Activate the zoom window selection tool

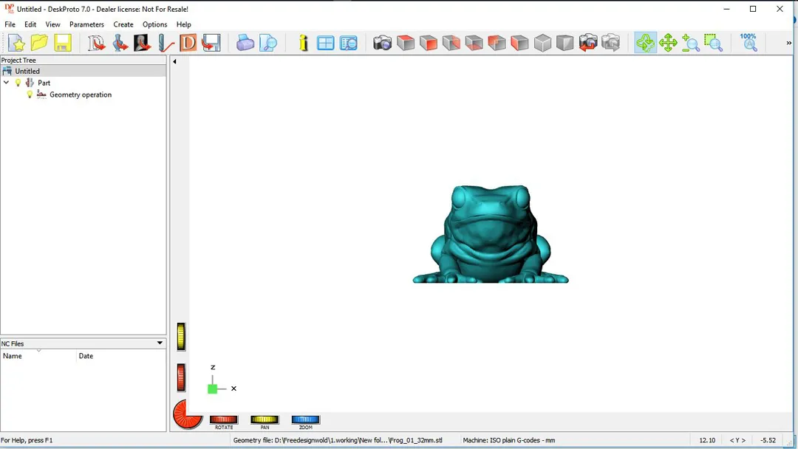coord(714,43)
